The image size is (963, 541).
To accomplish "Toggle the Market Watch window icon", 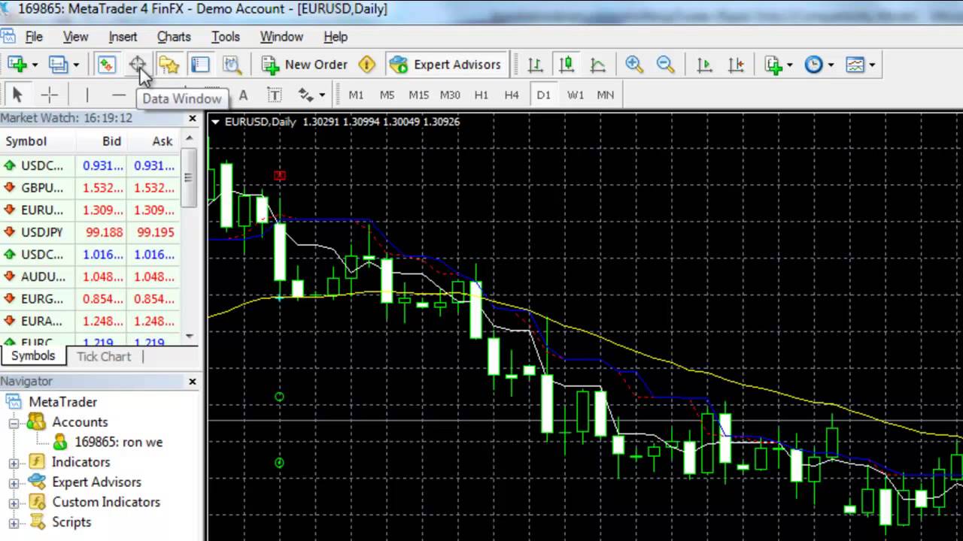I will pyautogui.click(x=106, y=65).
